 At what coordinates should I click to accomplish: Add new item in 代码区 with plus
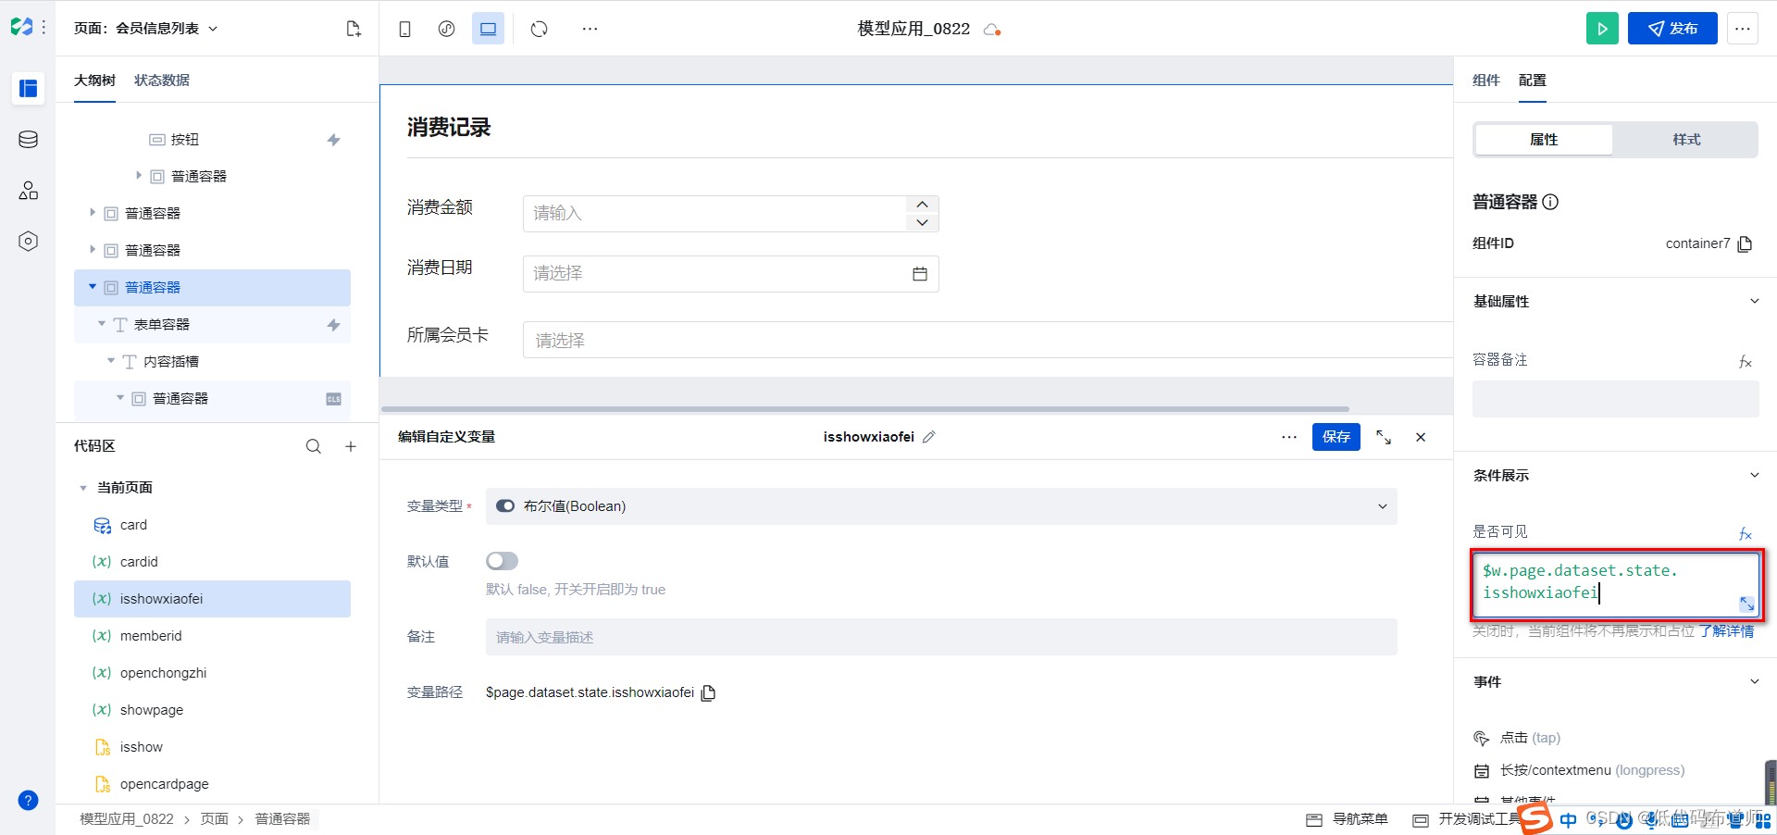(x=351, y=446)
